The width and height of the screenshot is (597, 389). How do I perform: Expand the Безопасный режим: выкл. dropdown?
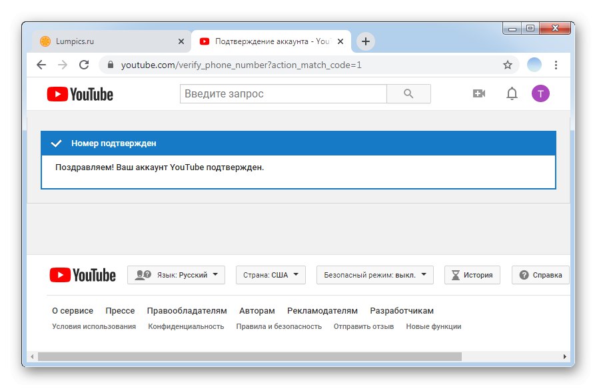click(x=375, y=275)
